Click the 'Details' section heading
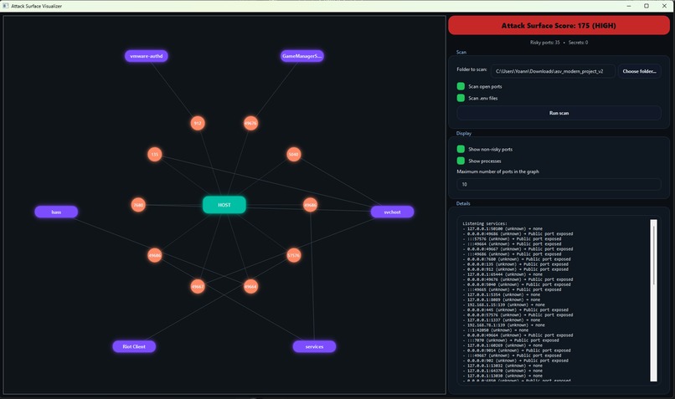The height and width of the screenshot is (399, 675). coord(463,203)
